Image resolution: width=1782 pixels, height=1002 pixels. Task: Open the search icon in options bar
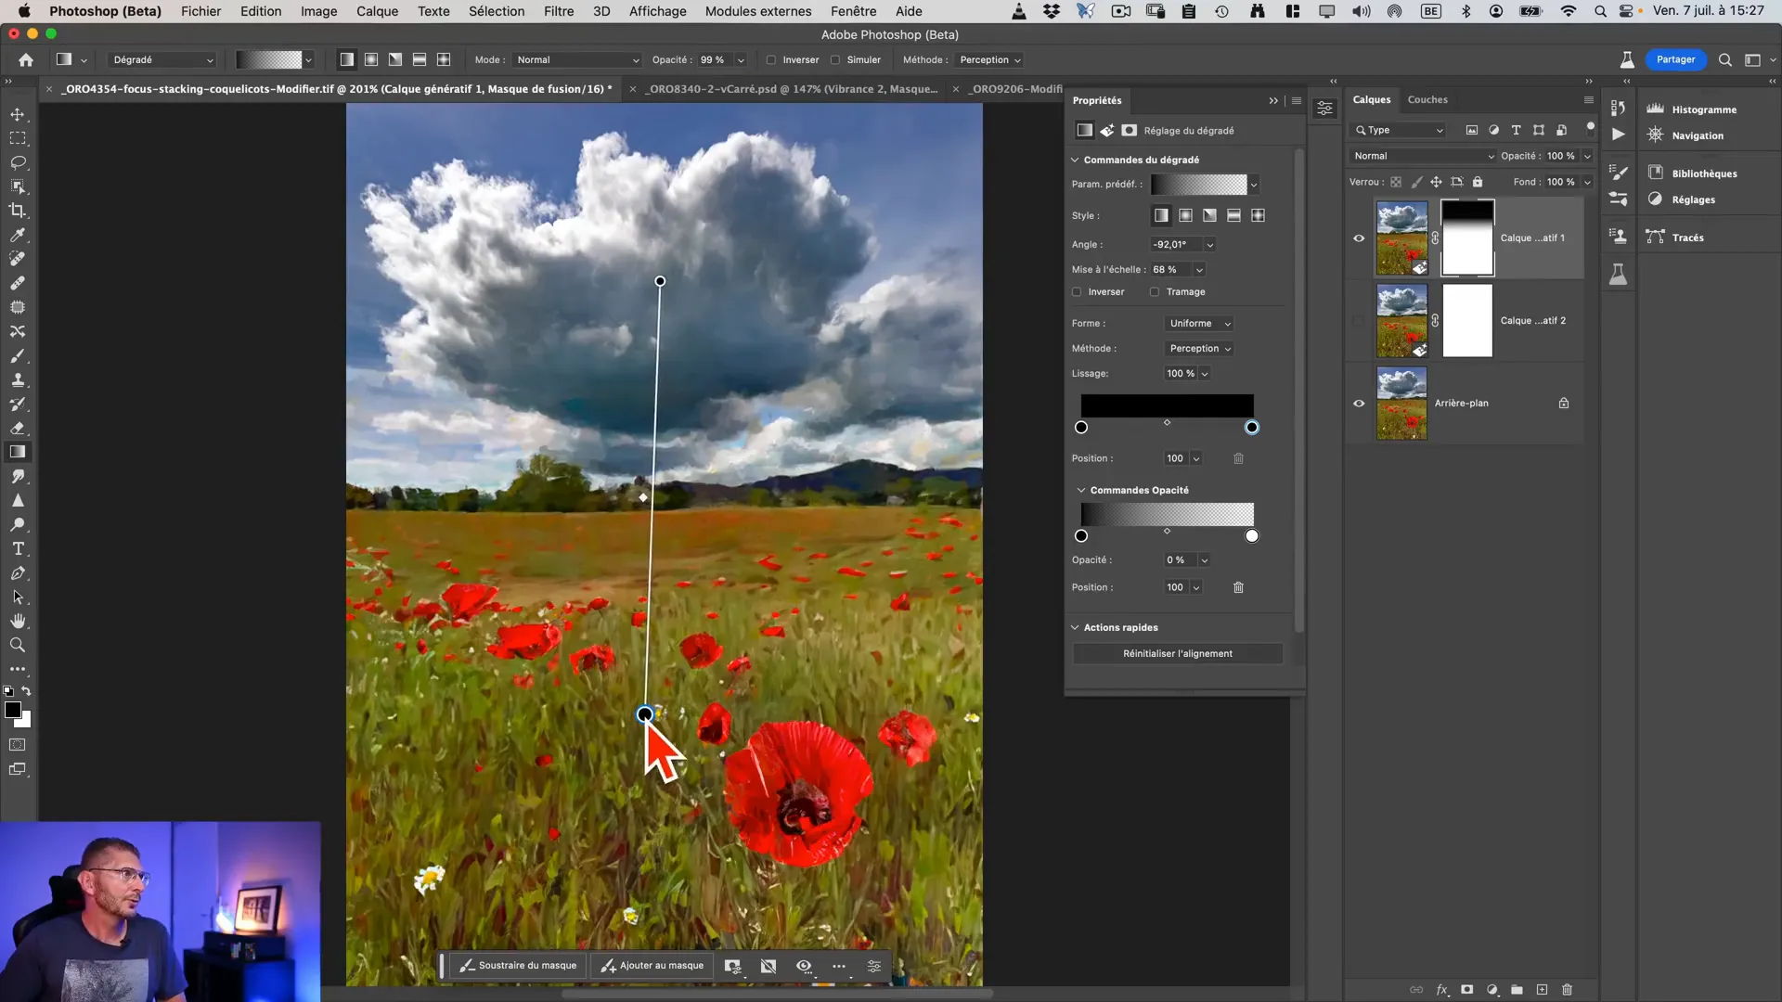[1725, 59]
